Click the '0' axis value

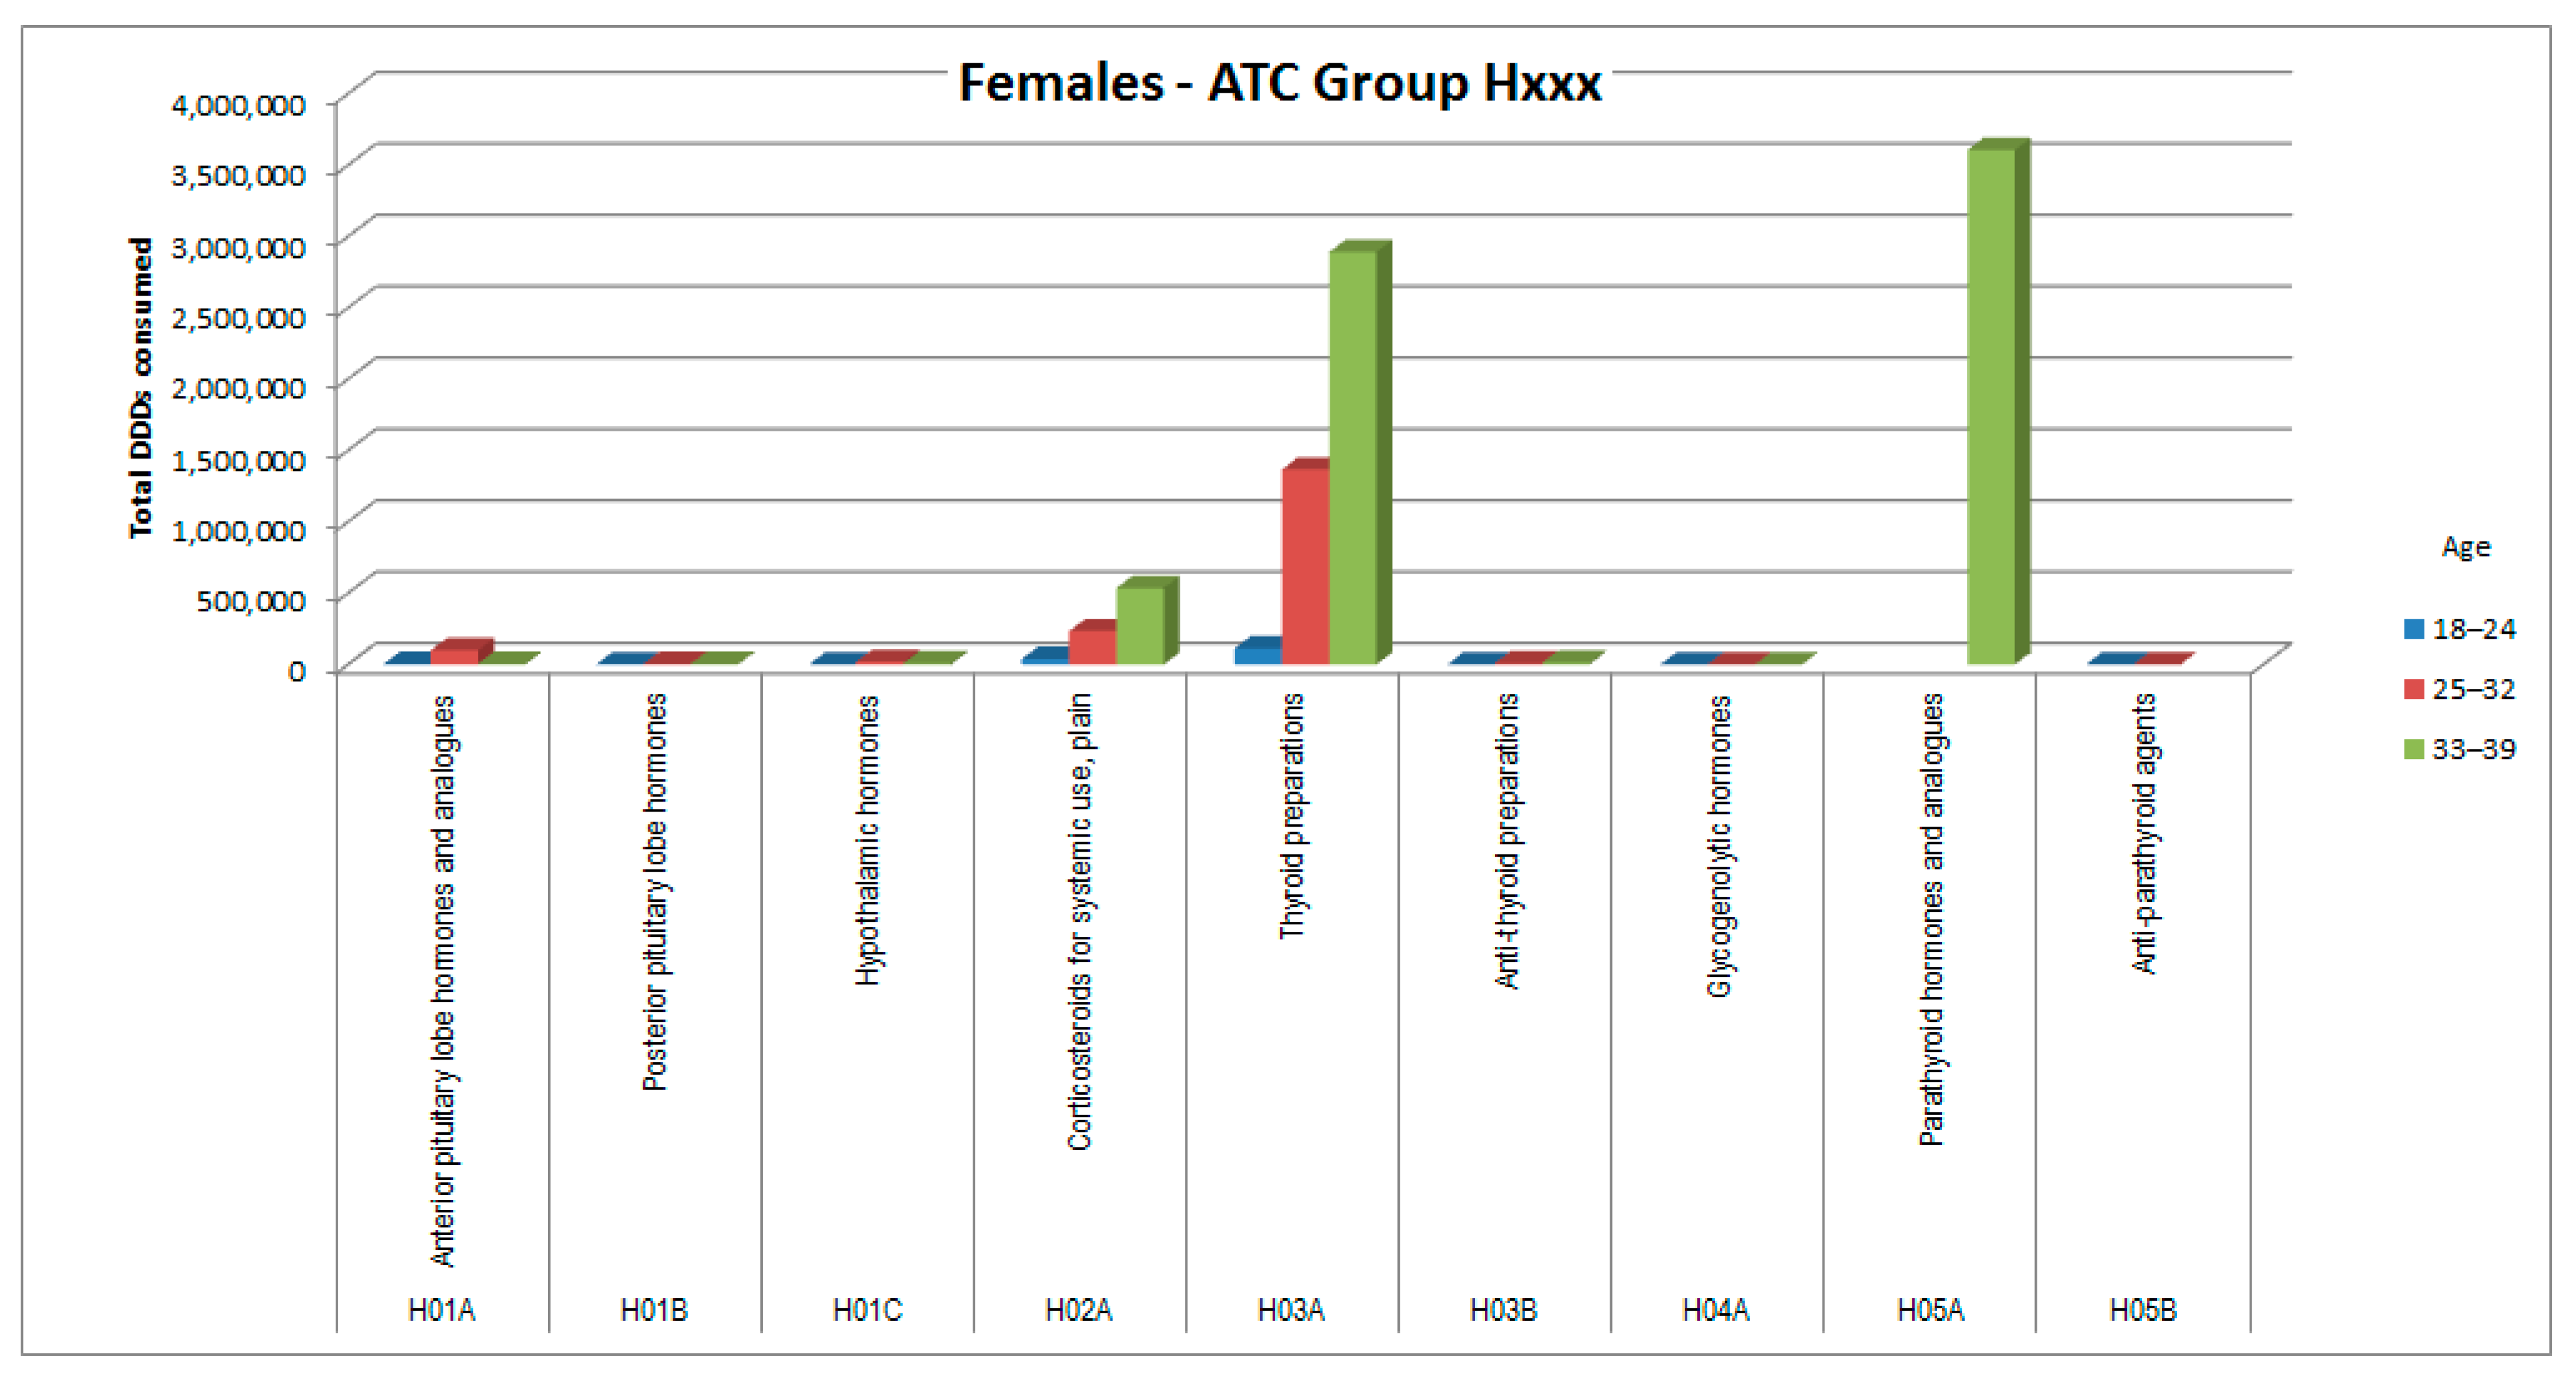click(x=296, y=671)
